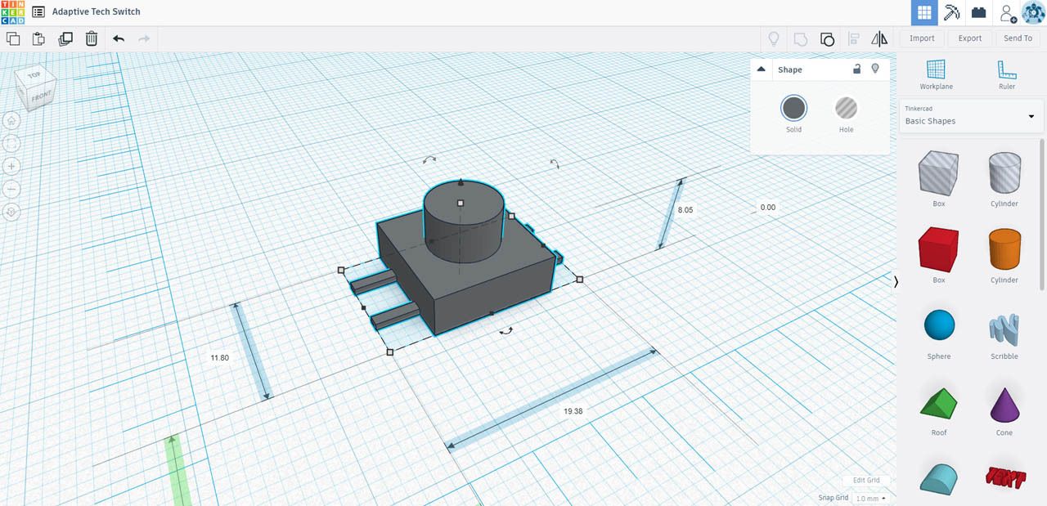Click the Duplicate icon in the toolbar
This screenshot has width=1047, height=506.
pyautogui.click(x=65, y=38)
